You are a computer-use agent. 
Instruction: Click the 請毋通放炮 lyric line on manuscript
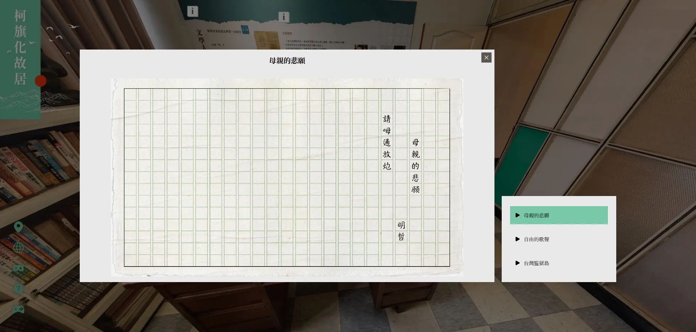(387, 142)
